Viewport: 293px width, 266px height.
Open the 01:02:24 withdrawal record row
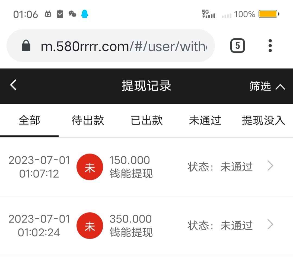coord(146,225)
